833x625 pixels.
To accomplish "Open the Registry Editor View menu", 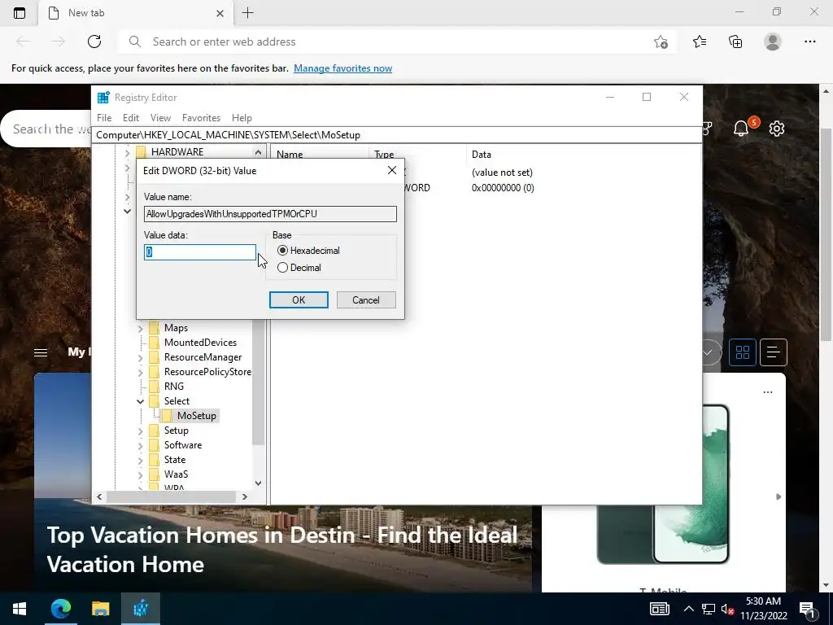I will coord(160,117).
